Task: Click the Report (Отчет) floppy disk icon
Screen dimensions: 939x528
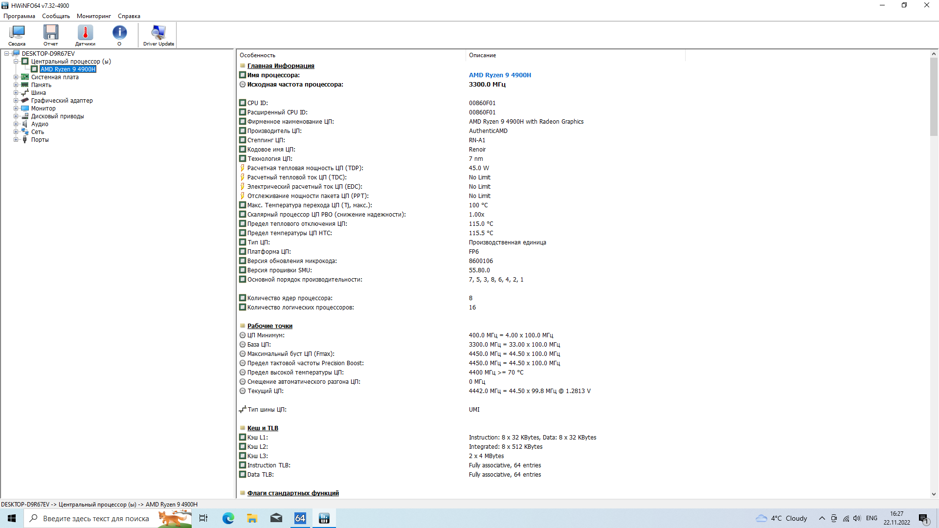Action: [50, 35]
